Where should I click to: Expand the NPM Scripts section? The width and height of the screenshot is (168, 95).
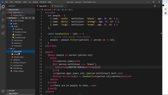tap(7, 93)
